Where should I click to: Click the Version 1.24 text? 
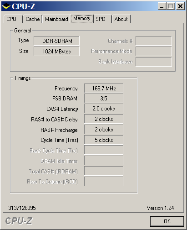pos(160,208)
